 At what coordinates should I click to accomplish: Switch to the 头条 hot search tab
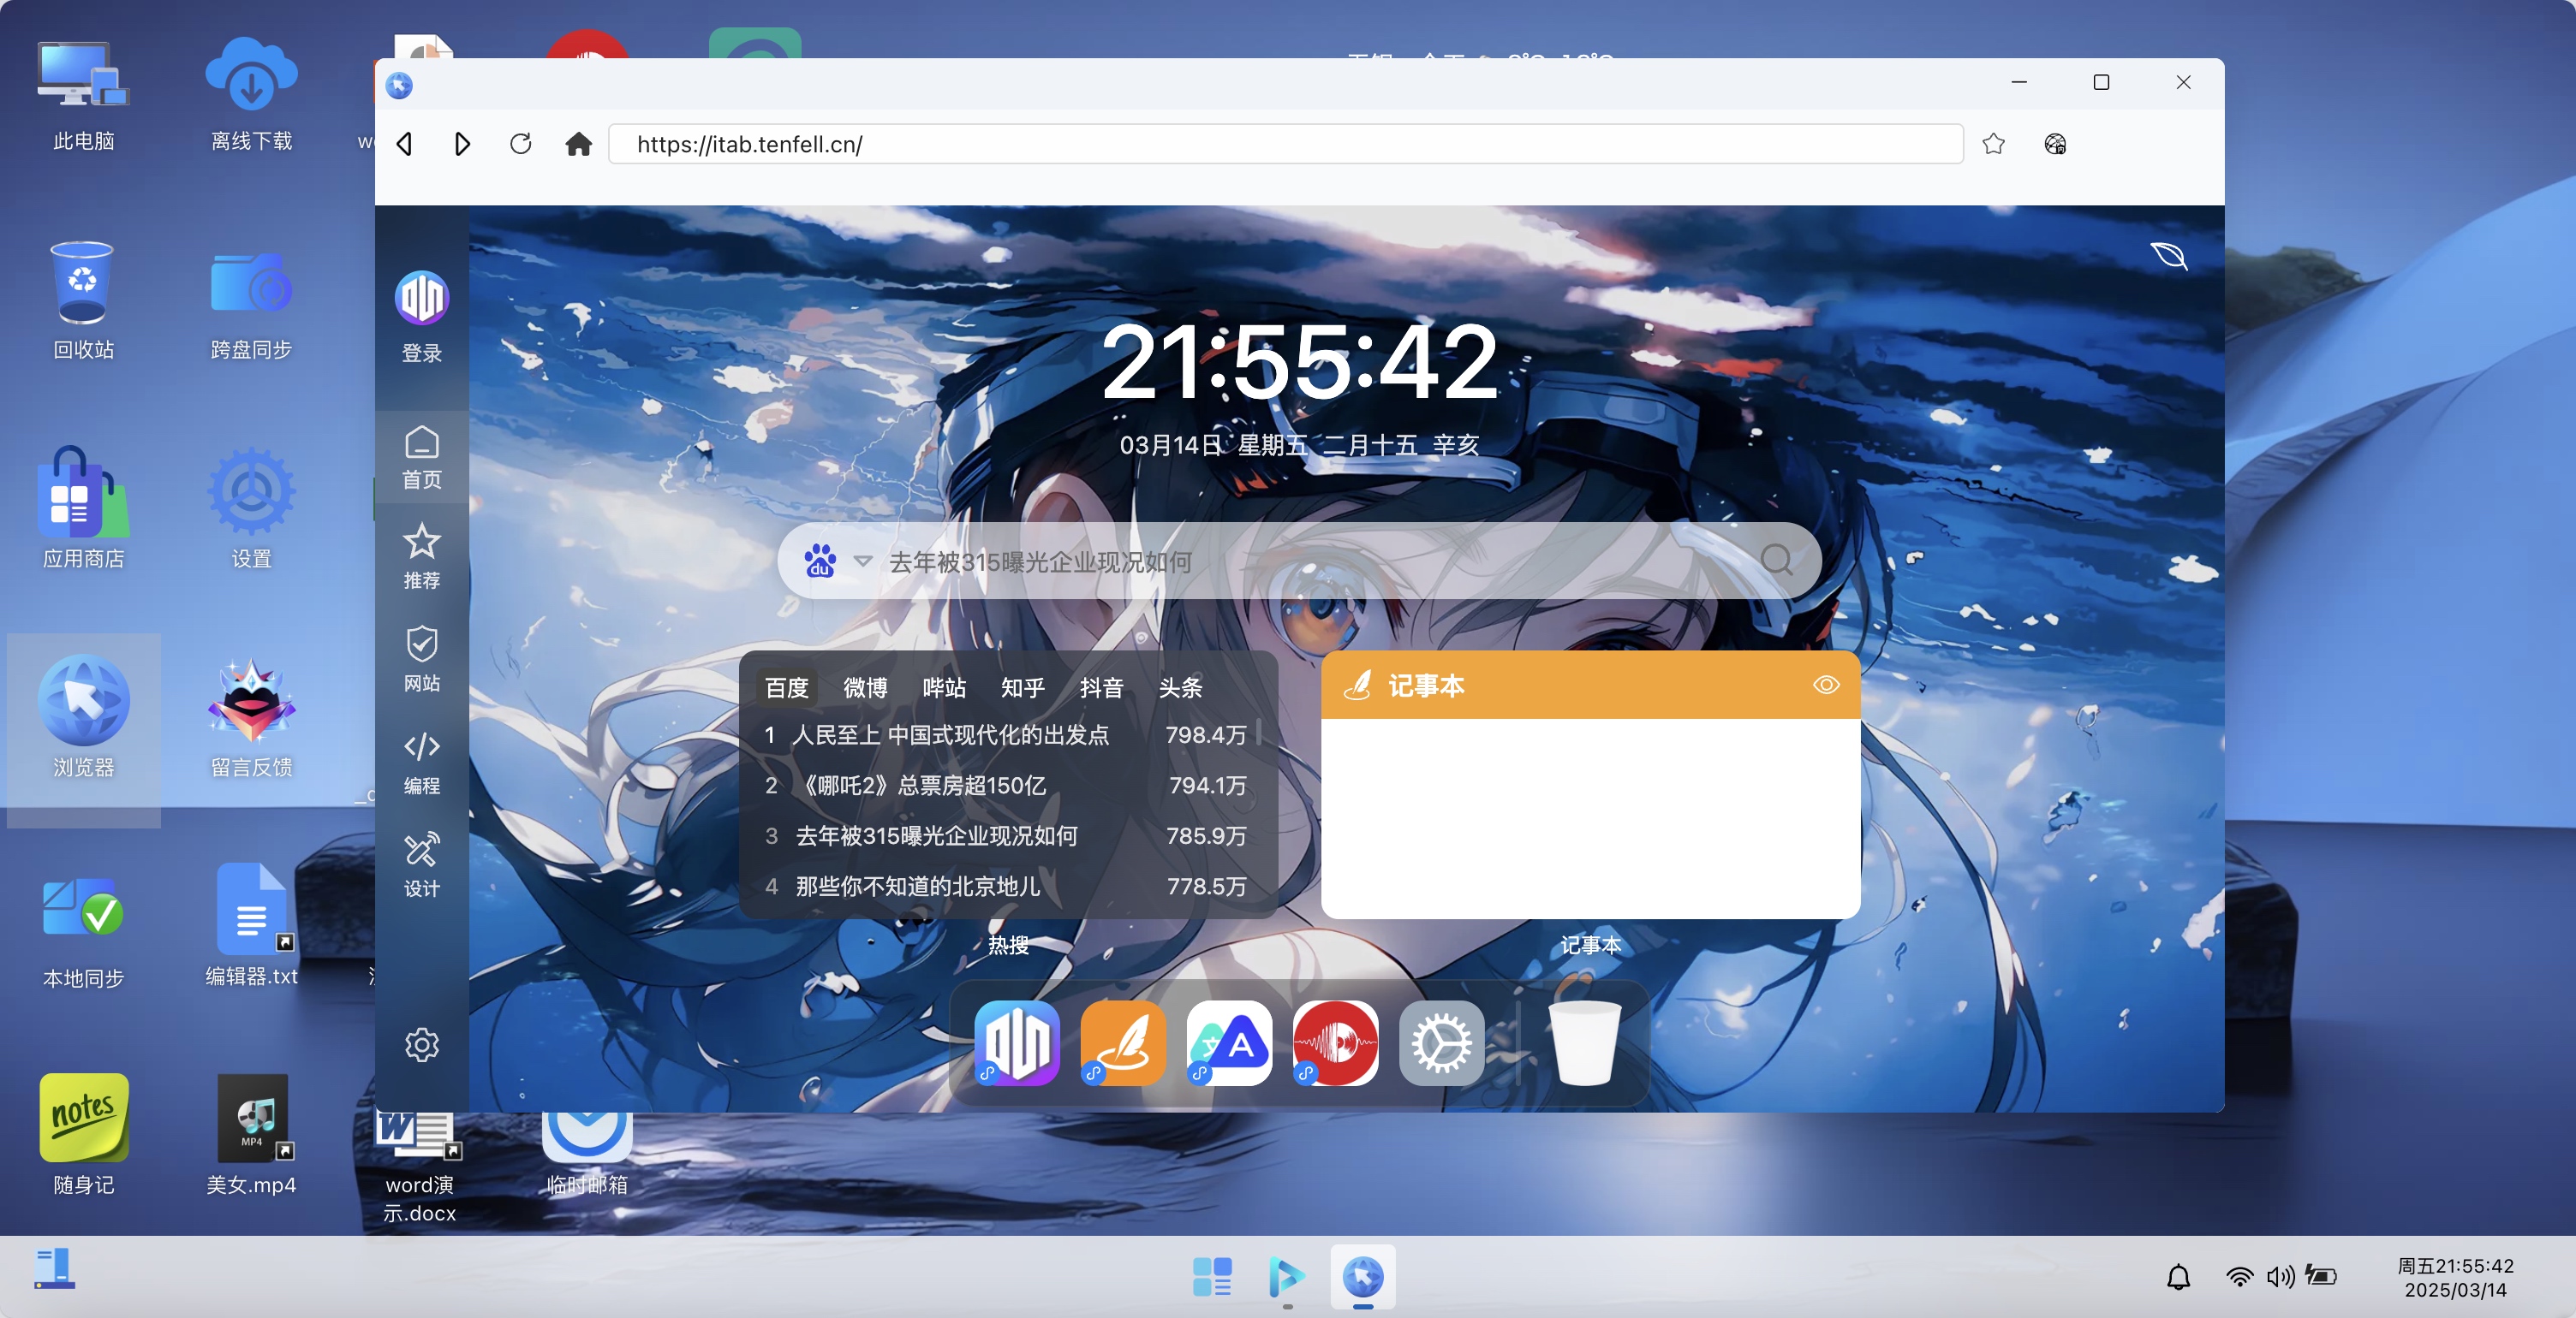(1180, 687)
